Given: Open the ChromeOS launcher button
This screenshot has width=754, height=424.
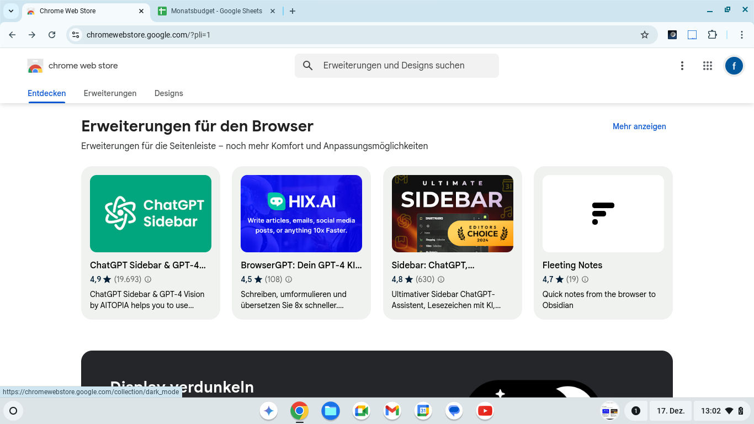Looking at the screenshot, I should pos(14,411).
